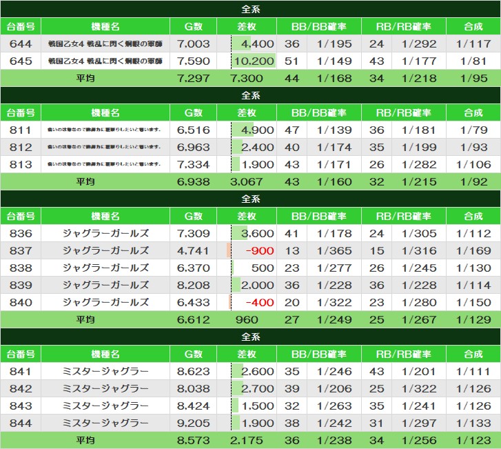
Task: Click the average G数 8,573
Action: [x=194, y=441]
